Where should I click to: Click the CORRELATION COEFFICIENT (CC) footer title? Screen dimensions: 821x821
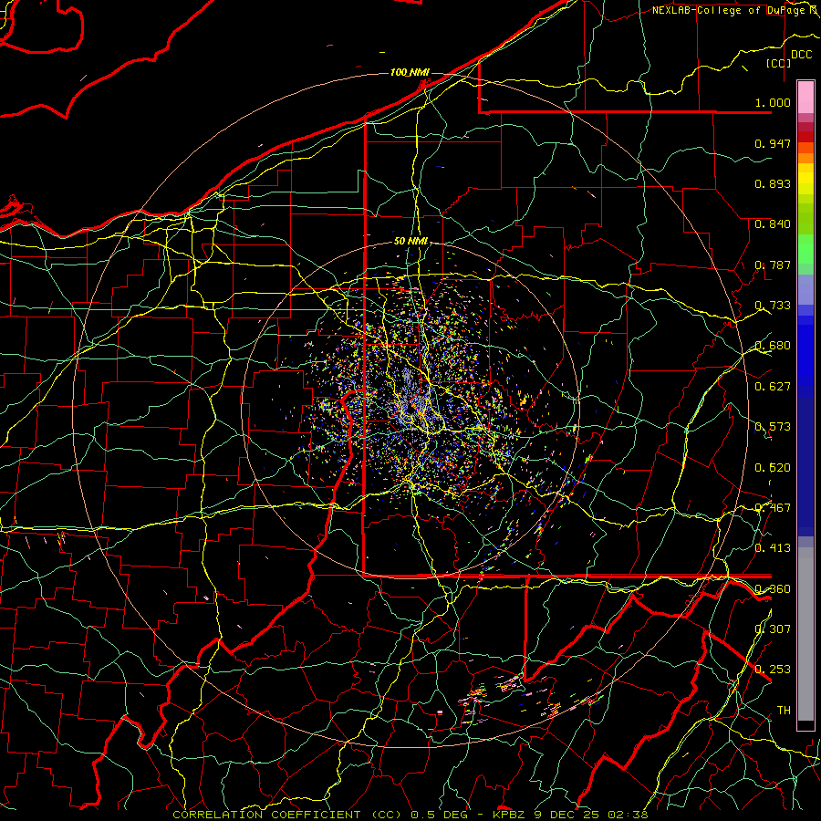[286, 815]
